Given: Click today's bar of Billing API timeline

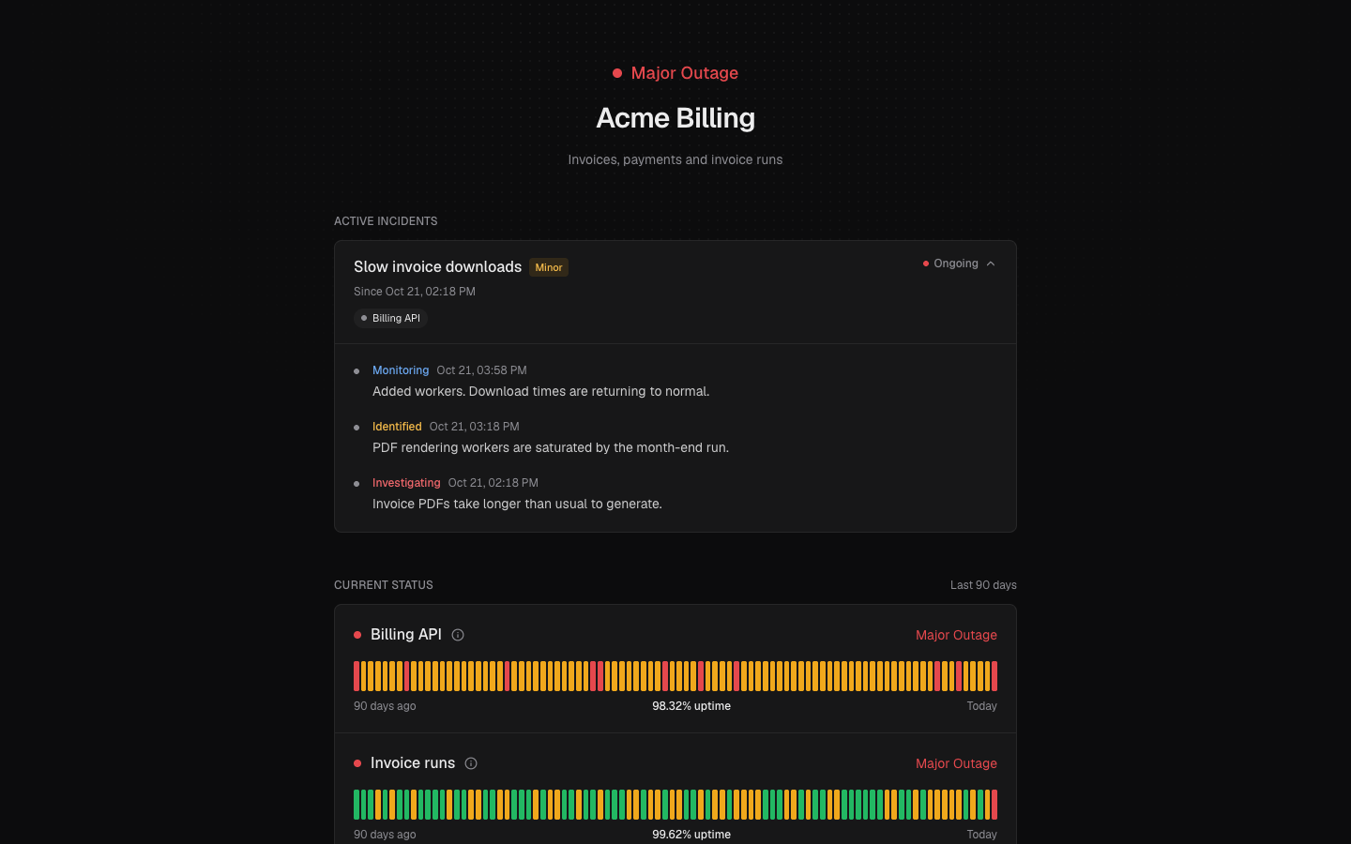Looking at the screenshot, I should 994,676.
